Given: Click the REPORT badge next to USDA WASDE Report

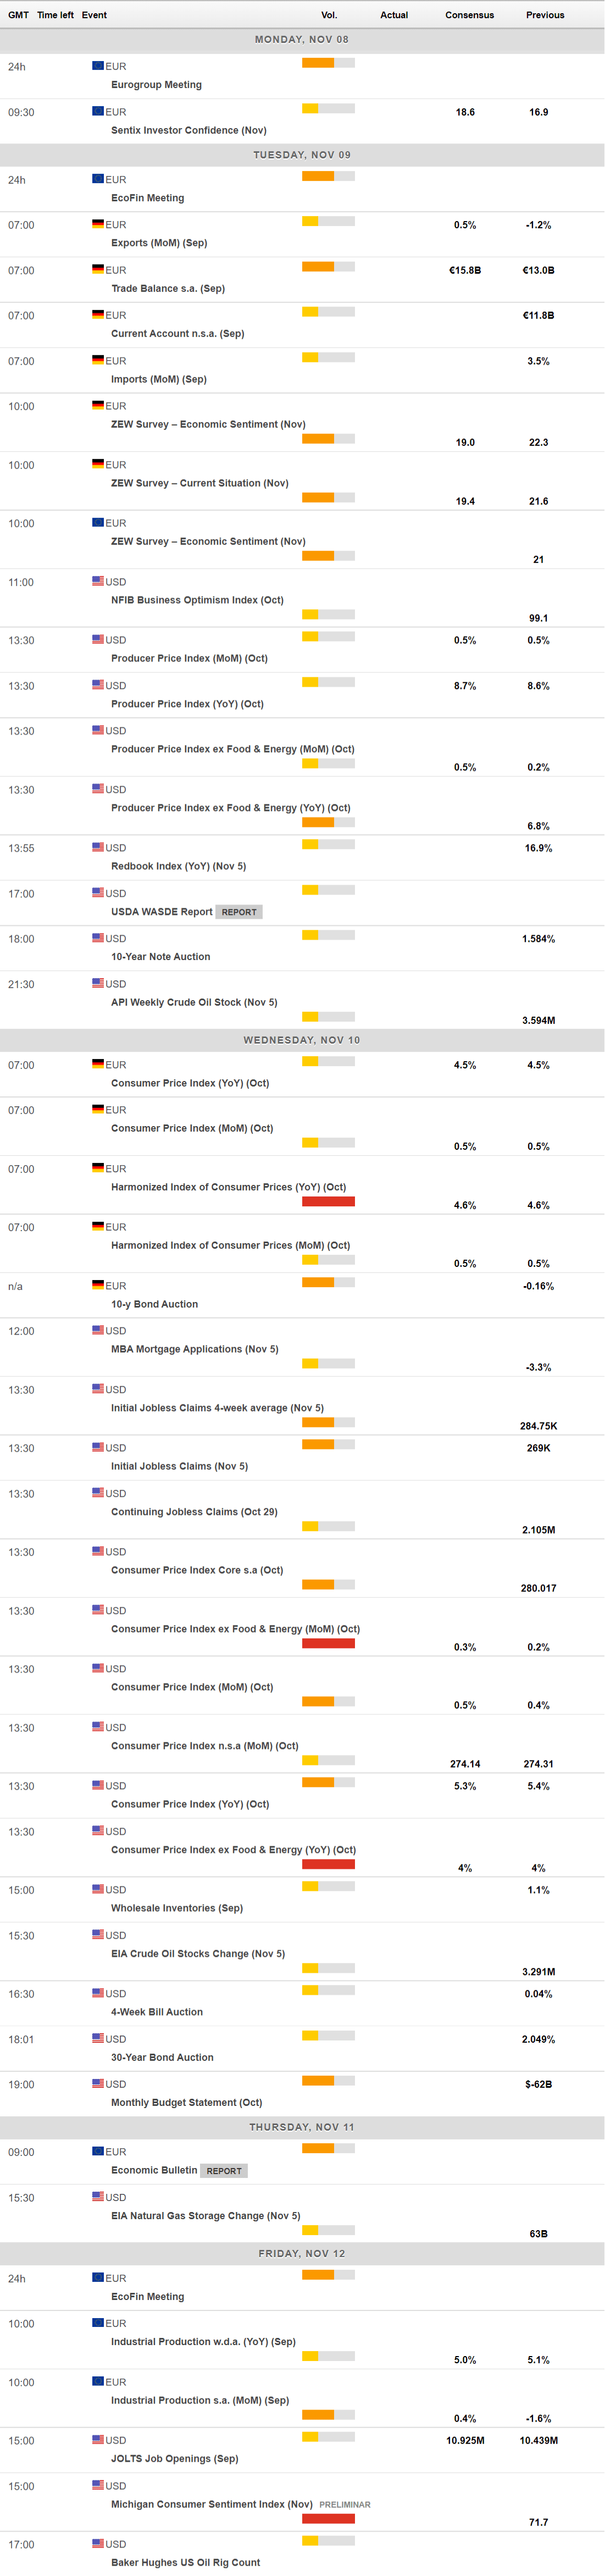Looking at the screenshot, I should tap(239, 912).
